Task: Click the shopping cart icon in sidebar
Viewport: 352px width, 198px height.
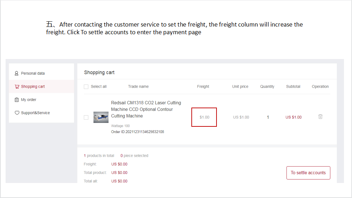Action: point(17,87)
